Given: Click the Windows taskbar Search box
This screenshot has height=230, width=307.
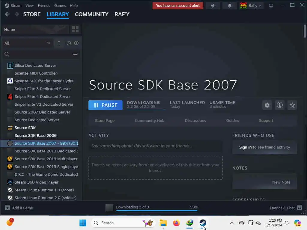Looking at the screenshot, I should tap(123, 223).
